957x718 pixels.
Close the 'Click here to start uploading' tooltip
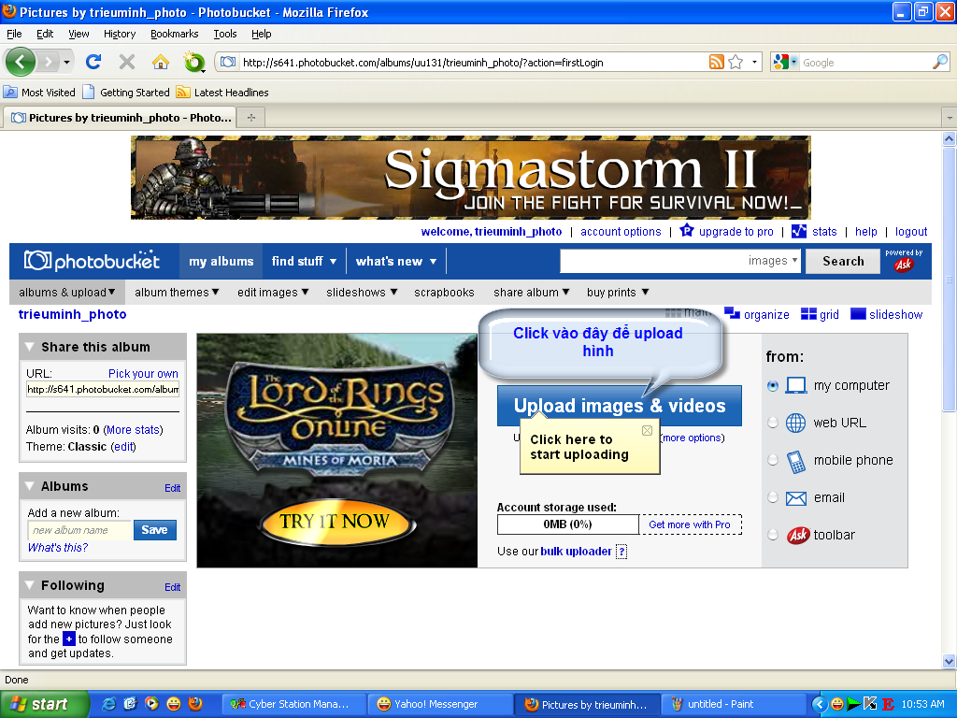[647, 430]
